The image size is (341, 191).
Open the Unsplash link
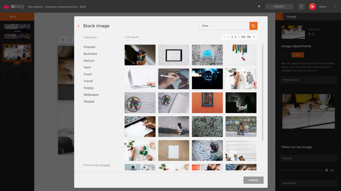coord(104,165)
